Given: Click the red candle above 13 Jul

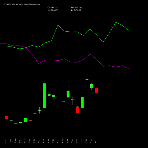Looking at the screenshot, I should click(x=78, y=110).
